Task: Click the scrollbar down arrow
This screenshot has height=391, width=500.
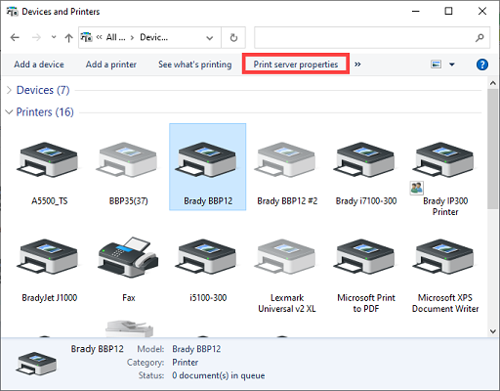Action: pos(493,331)
